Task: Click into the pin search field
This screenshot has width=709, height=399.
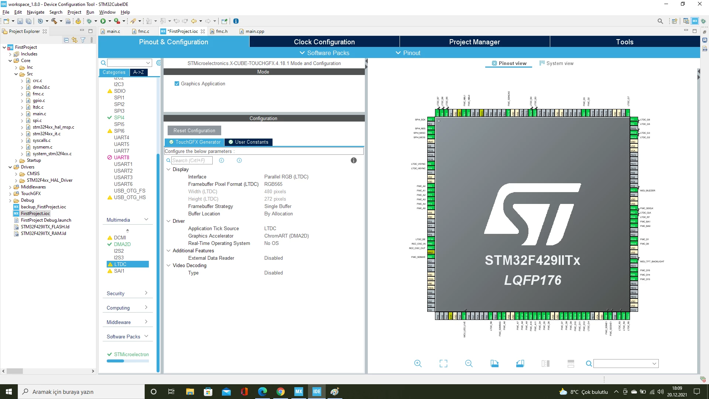Action: point(626,364)
